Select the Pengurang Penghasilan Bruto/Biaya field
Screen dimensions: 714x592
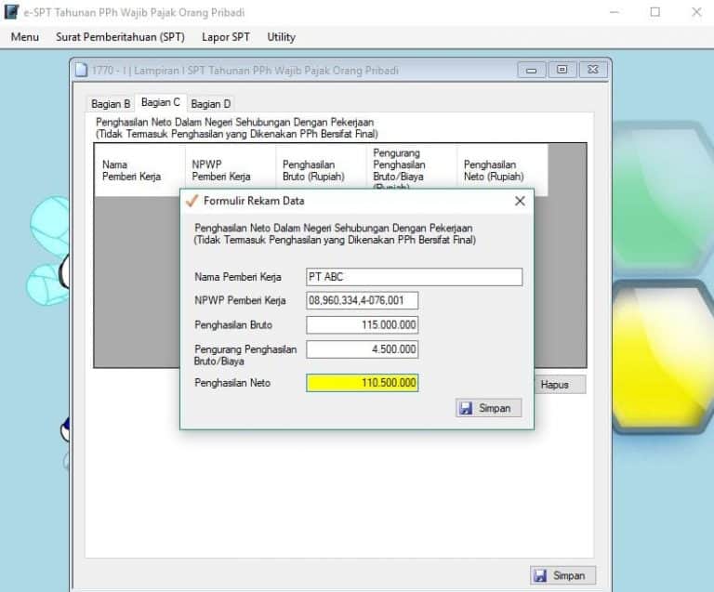point(362,349)
